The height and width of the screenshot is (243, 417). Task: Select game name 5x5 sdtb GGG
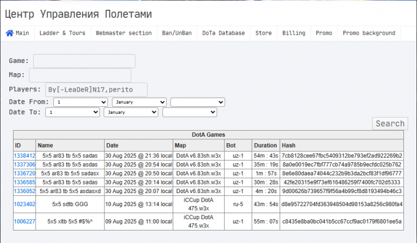[x=70, y=204]
